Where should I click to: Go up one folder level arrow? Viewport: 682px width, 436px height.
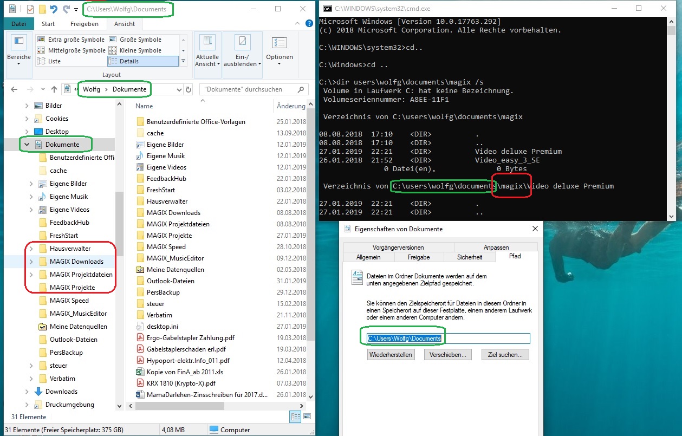click(54, 89)
